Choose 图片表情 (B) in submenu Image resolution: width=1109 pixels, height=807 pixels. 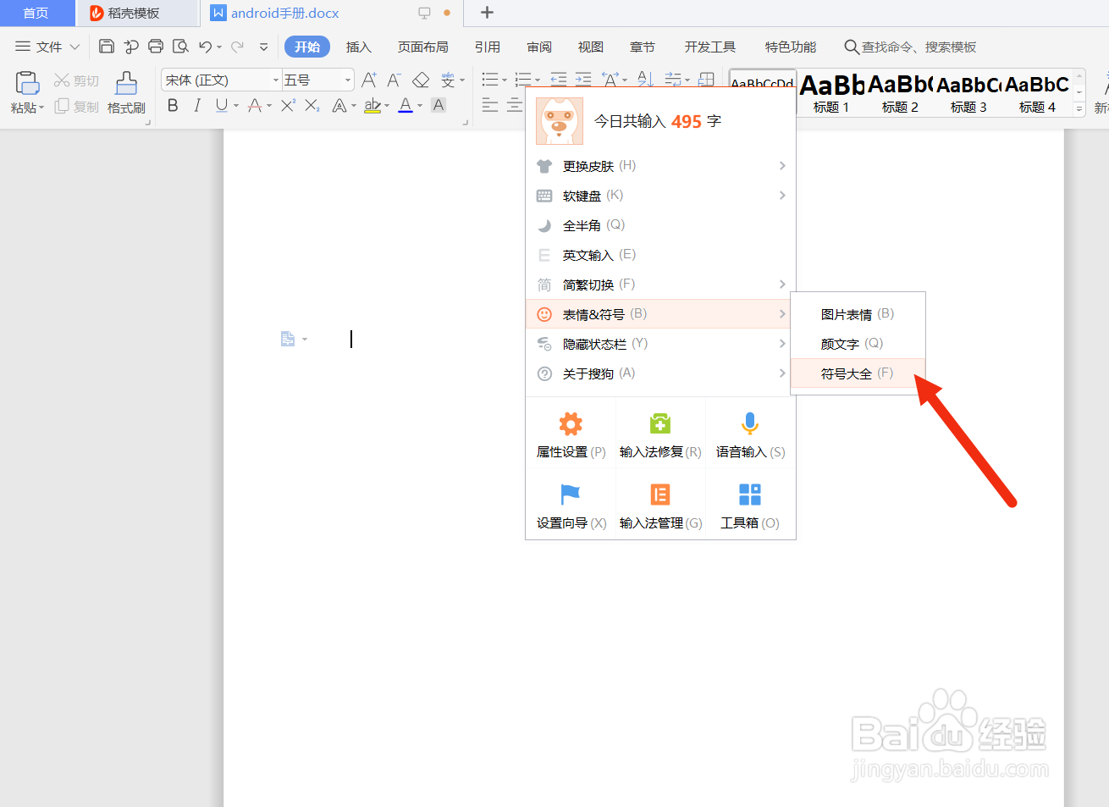click(x=858, y=314)
